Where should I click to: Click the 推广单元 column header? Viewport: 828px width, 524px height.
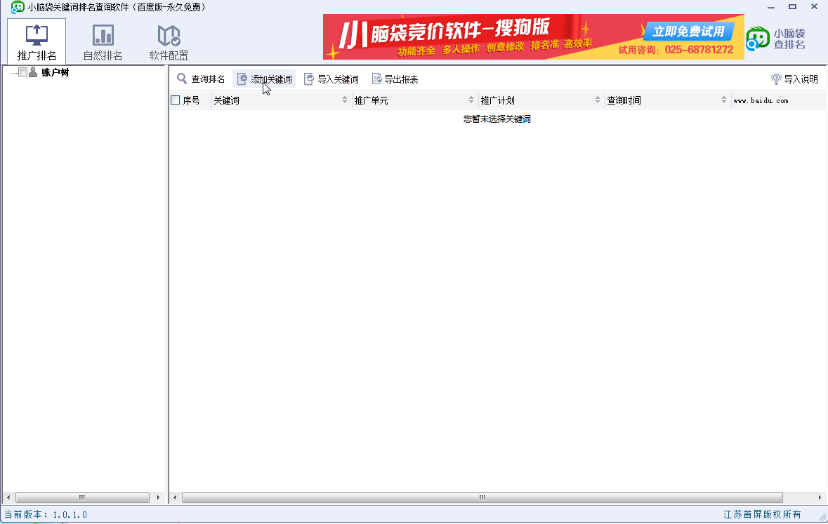click(x=415, y=100)
